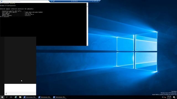This screenshot has height=99, width=177.
Task: Open Task View on taskbar
Action: (11, 97)
